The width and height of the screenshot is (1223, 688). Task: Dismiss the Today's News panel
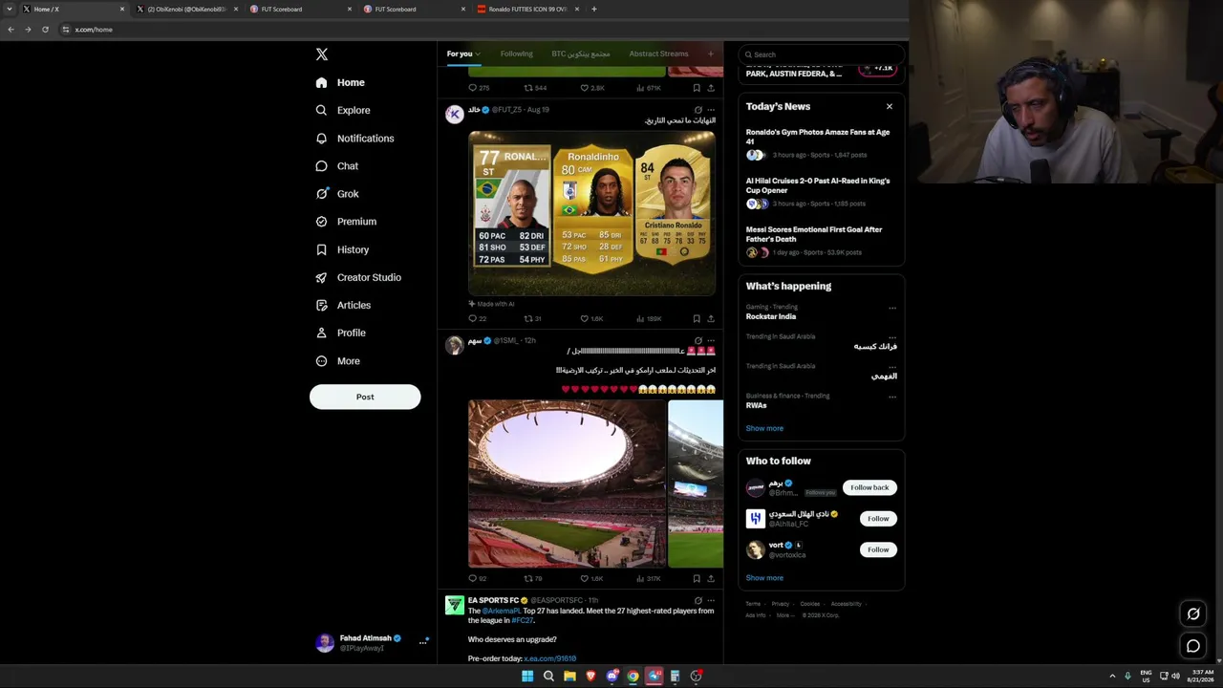click(890, 106)
